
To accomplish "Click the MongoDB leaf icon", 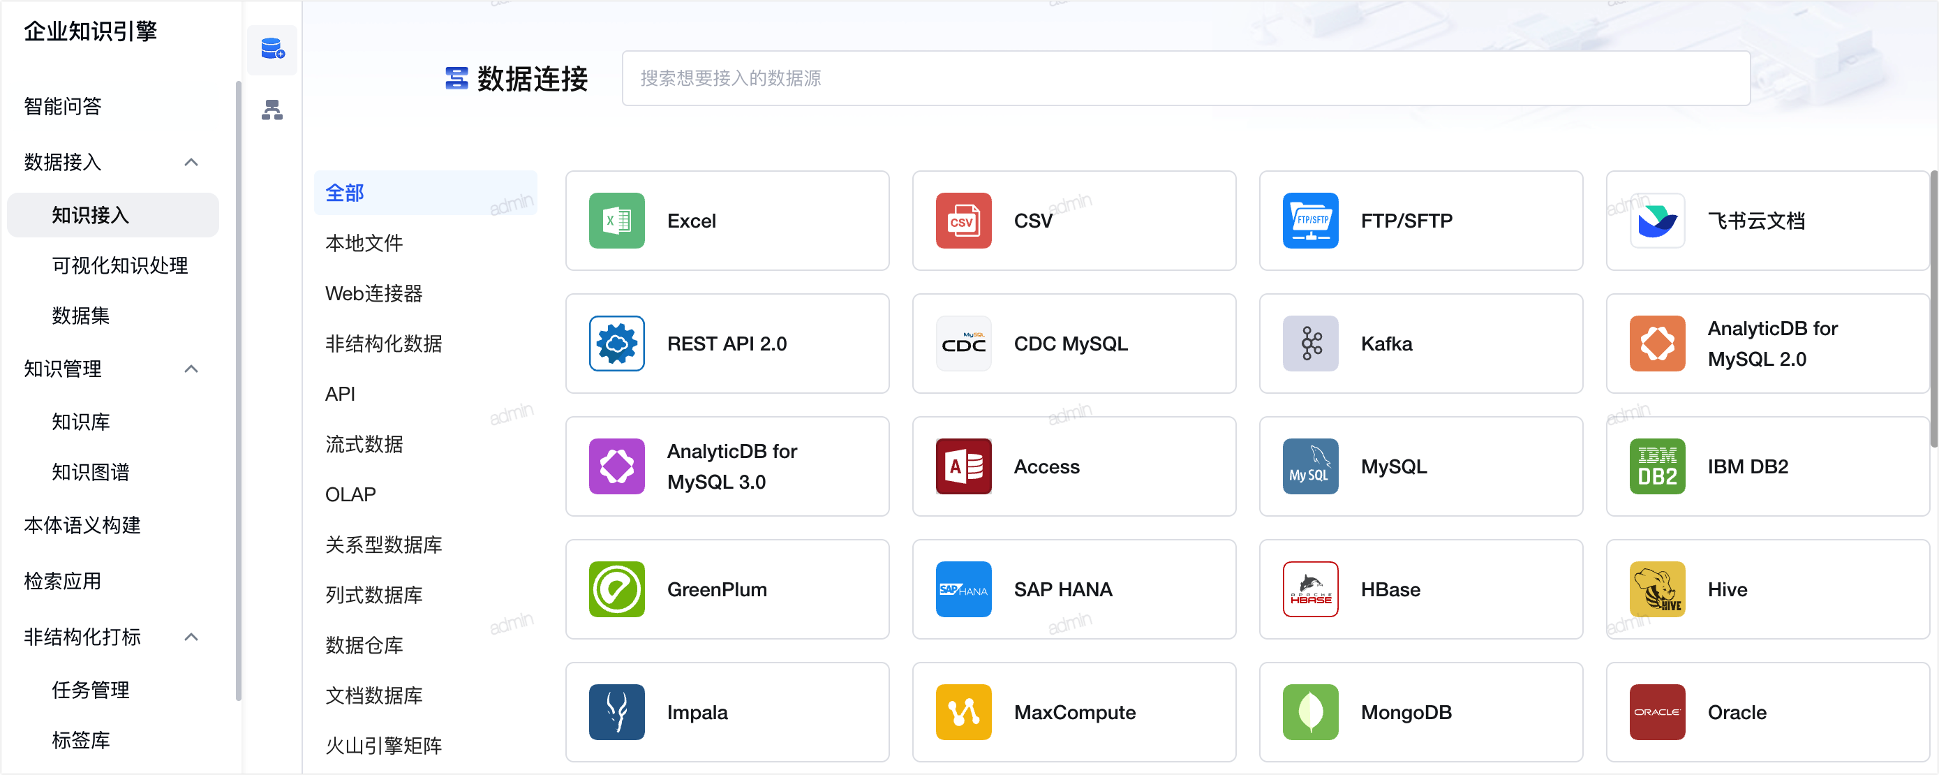I will (1311, 711).
